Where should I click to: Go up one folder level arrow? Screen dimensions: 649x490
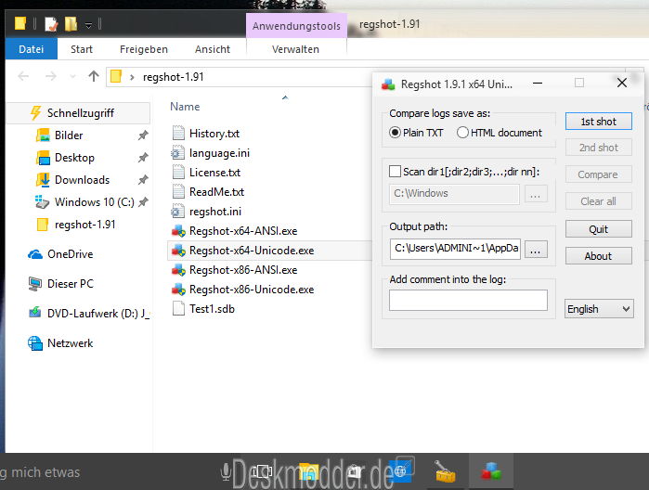point(94,76)
